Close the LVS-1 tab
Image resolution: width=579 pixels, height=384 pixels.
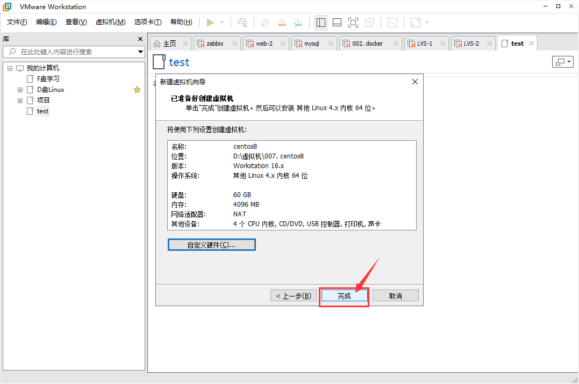coord(442,44)
